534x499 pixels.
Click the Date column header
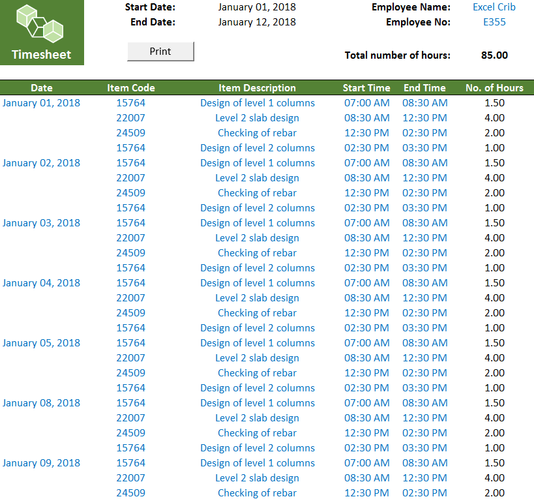coord(42,88)
